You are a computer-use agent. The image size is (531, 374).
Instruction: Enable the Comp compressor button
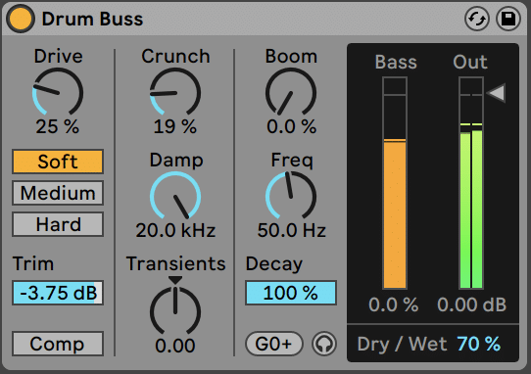[58, 344]
